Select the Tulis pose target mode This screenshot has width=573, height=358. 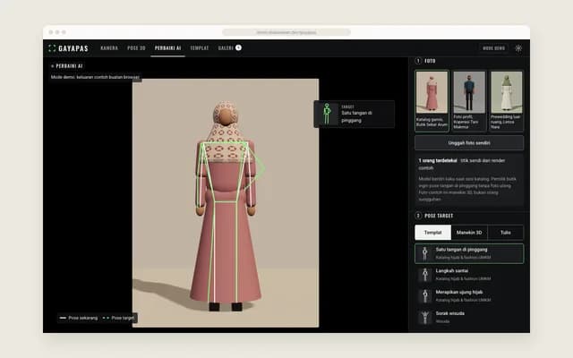pos(505,233)
